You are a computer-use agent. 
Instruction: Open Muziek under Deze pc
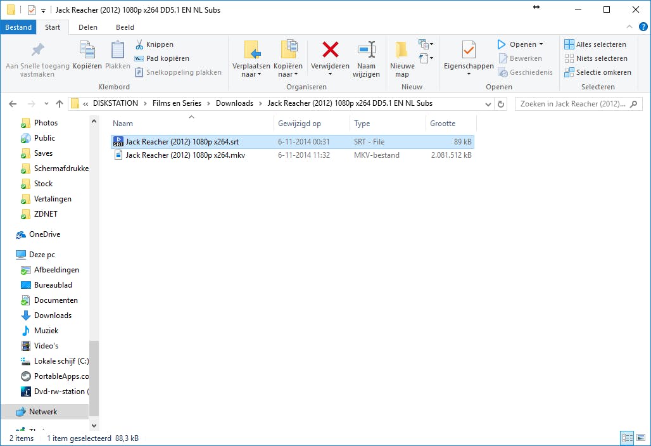click(x=46, y=331)
